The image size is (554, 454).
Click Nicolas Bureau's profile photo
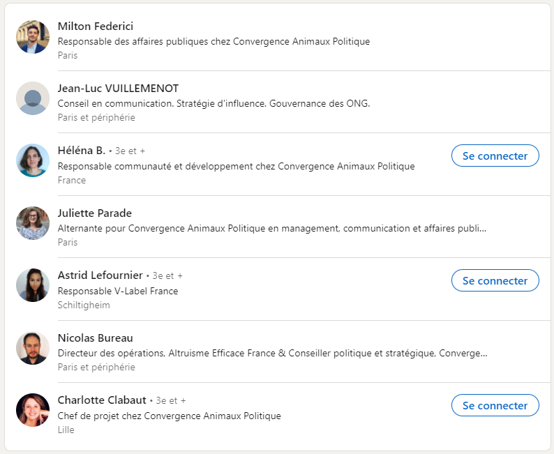(x=33, y=348)
